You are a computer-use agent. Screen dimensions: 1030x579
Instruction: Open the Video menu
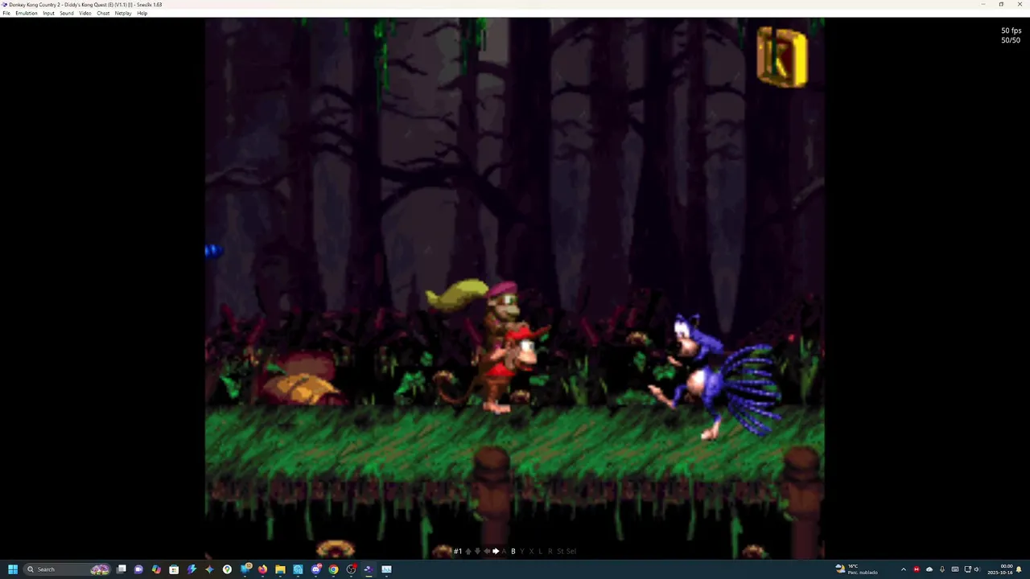click(84, 13)
